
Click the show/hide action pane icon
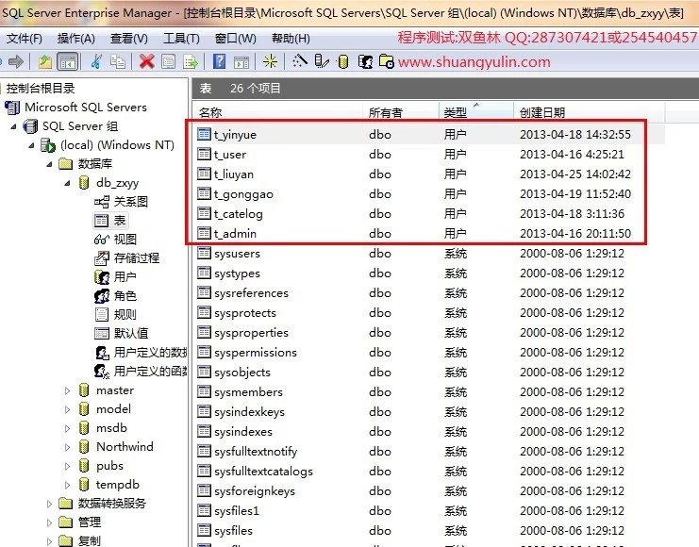(241, 61)
